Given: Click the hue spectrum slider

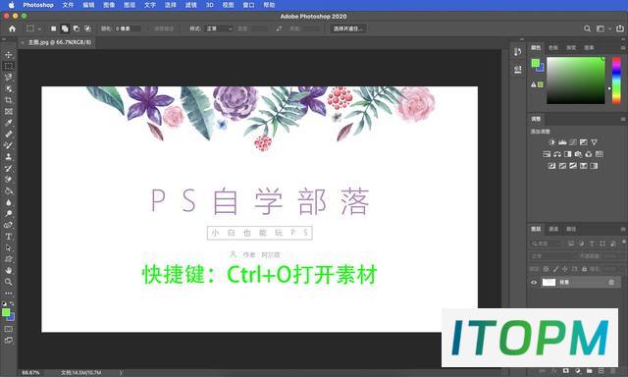Looking at the screenshot, I should click(616, 81).
